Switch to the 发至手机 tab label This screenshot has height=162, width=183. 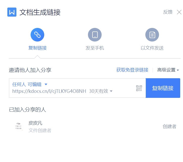pos(95,48)
